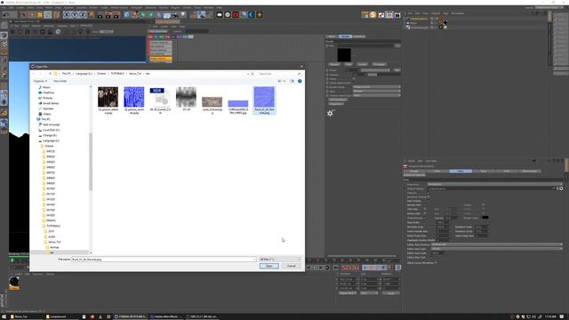Viewport: 569px width, 320px height.
Task: Click the Search field in file dialog
Action: pos(279,74)
